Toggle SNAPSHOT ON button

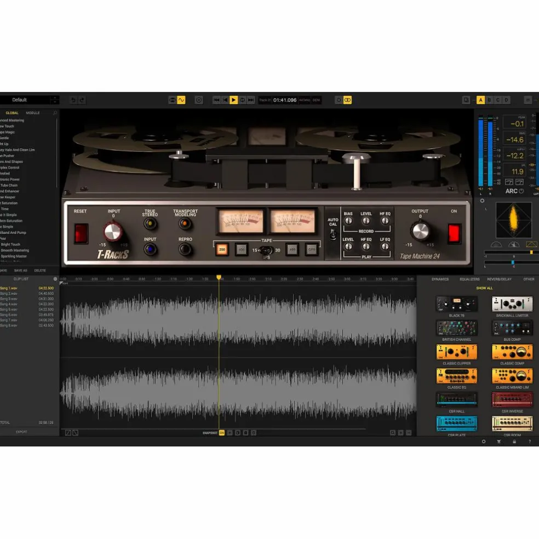(x=222, y=433)
